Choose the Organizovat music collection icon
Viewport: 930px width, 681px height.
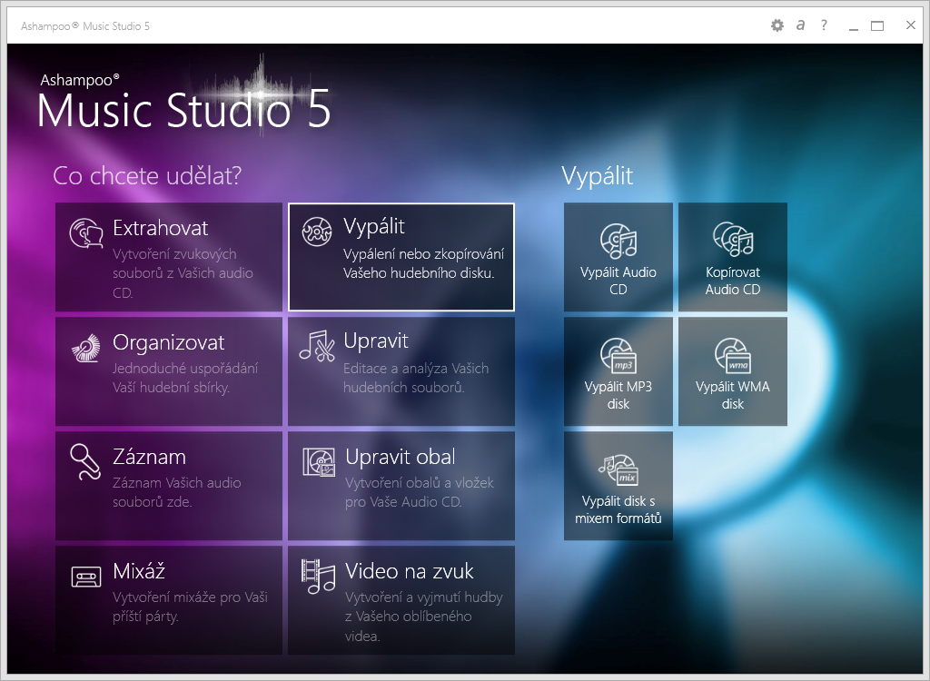[86, 348]
